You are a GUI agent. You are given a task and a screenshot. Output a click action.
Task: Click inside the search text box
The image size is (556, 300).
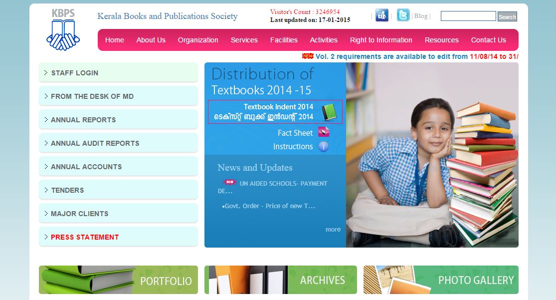coord(468,16)
